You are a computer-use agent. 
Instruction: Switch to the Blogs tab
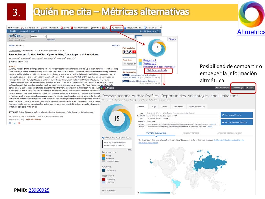coord(154,106)
